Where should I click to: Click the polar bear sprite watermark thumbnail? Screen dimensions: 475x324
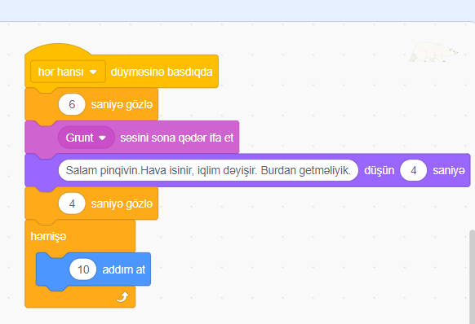[x=433, y=52]
